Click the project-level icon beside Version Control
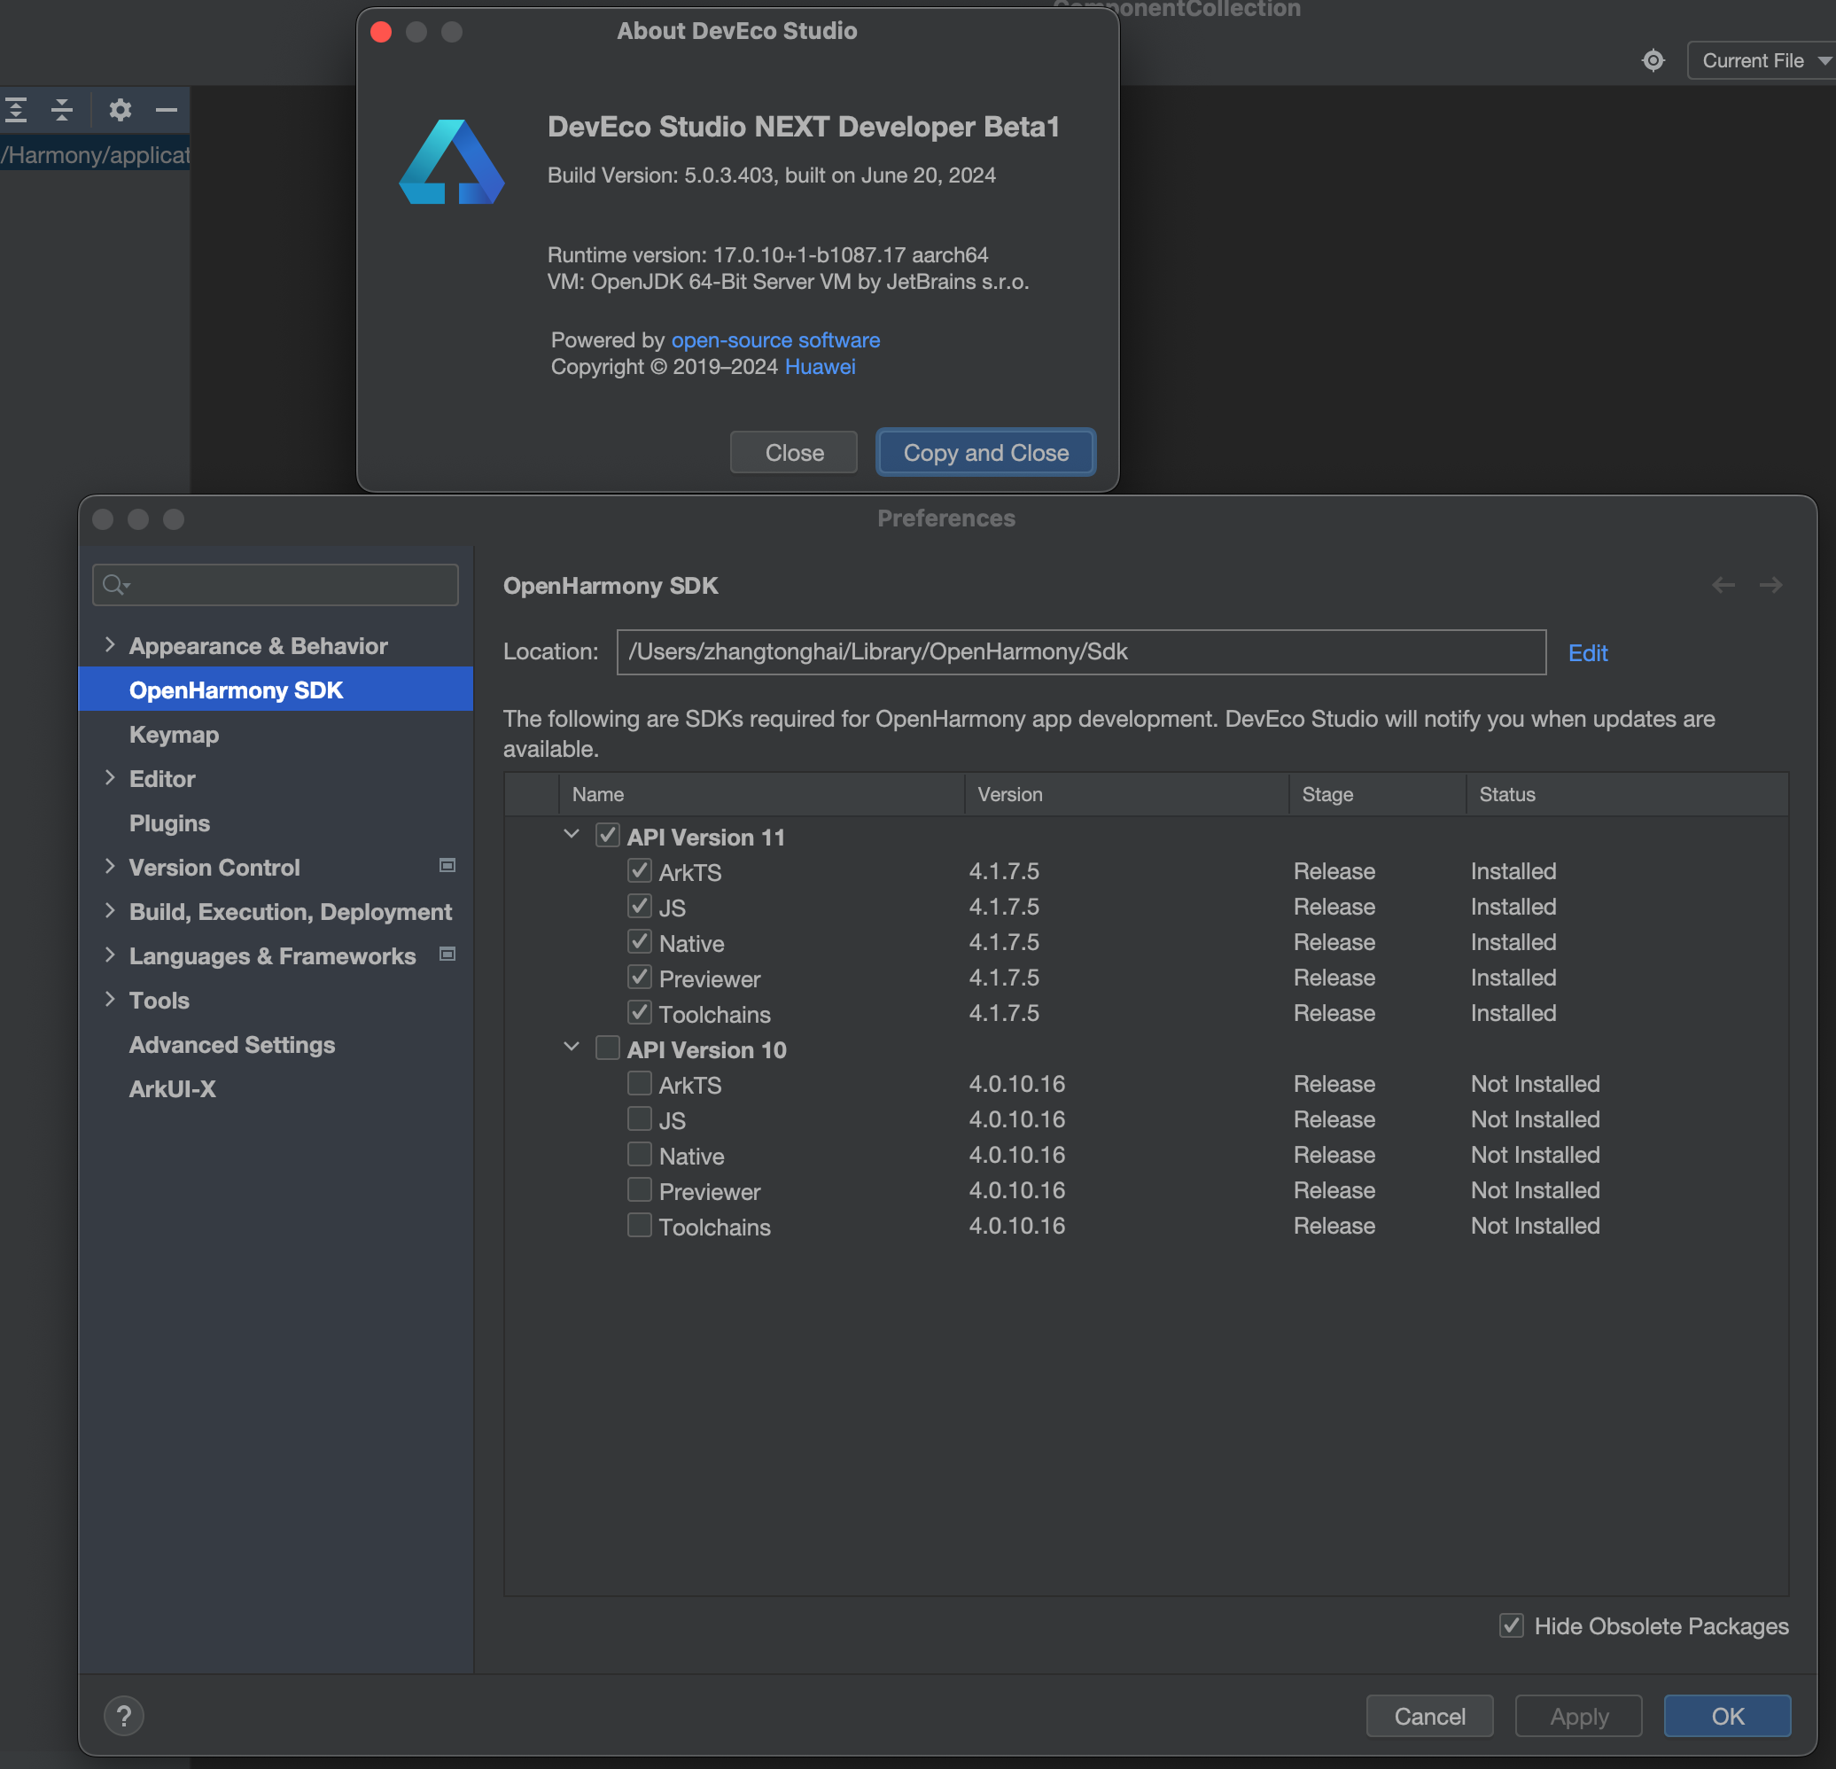The height and width of the screenshot is (1769, 1836). coord(447,866)
